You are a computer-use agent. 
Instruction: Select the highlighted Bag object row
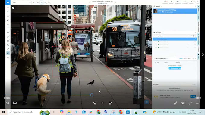coord(175,39)
